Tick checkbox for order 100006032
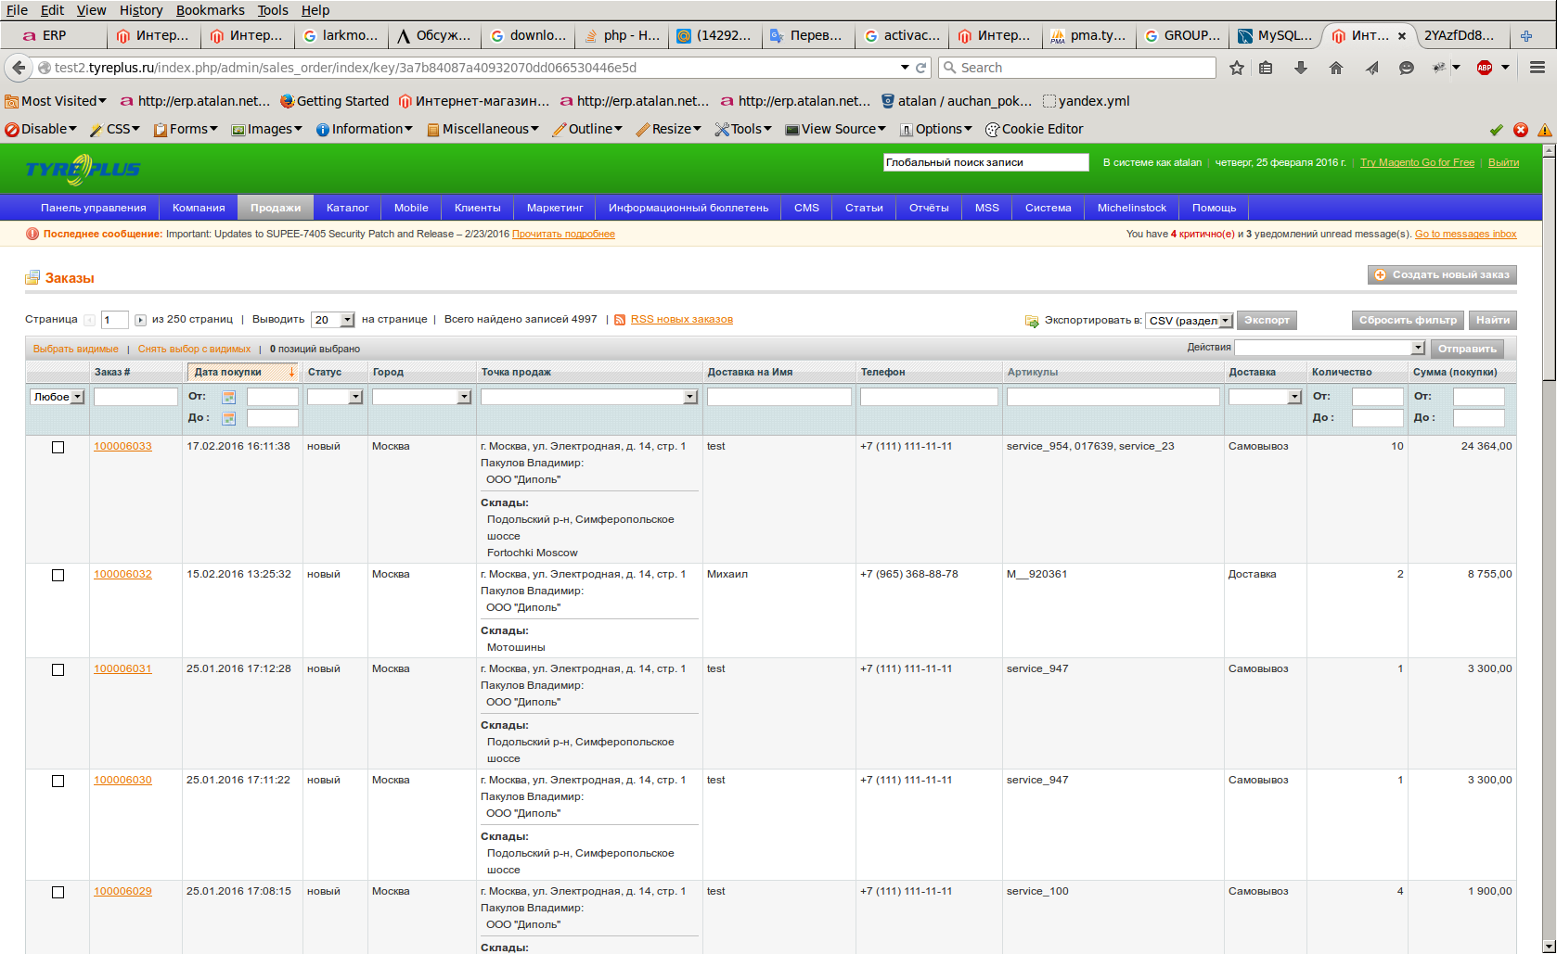This screenshot has height=954, width=1557. click(58, 576)
